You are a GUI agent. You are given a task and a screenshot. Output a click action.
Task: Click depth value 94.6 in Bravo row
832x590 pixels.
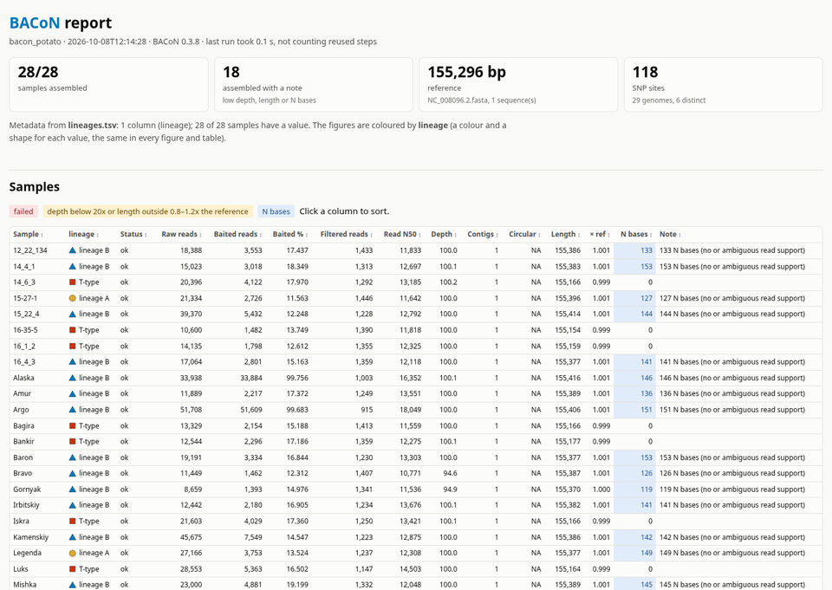point(450,473)
